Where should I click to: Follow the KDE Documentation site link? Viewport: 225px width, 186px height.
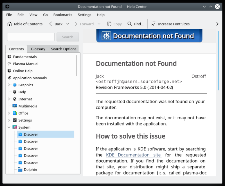click(x=134, y=155)
